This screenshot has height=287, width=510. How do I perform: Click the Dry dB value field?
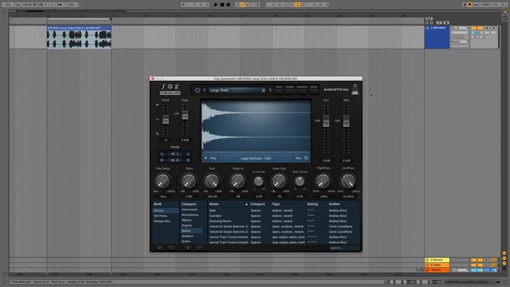tap(326, 160)
